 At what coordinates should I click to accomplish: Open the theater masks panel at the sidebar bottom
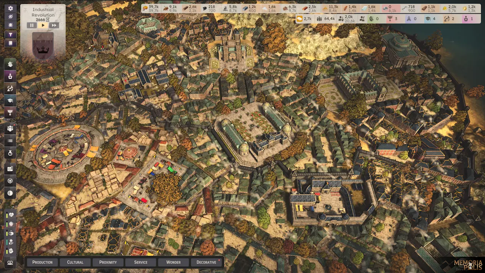10,262
